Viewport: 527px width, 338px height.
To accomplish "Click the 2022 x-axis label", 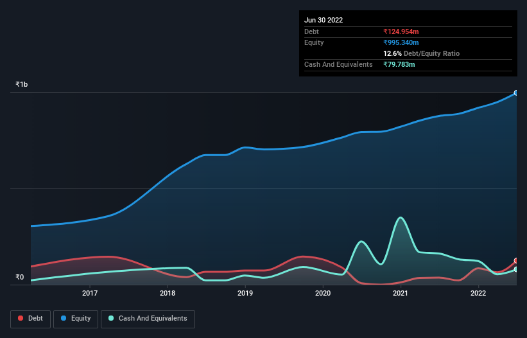I will click(x=478, y=293).
